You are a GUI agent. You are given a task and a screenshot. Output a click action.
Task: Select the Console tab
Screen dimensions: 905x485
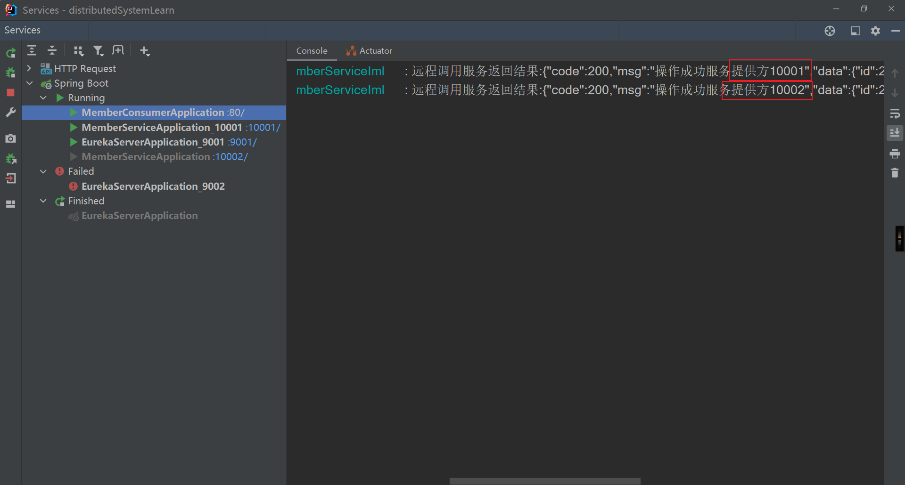[x=312, y=51]
